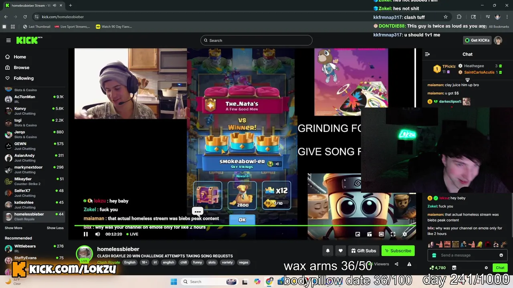Report stream with warning icon
The image size is (513, 288).
(x=409, y=264)
